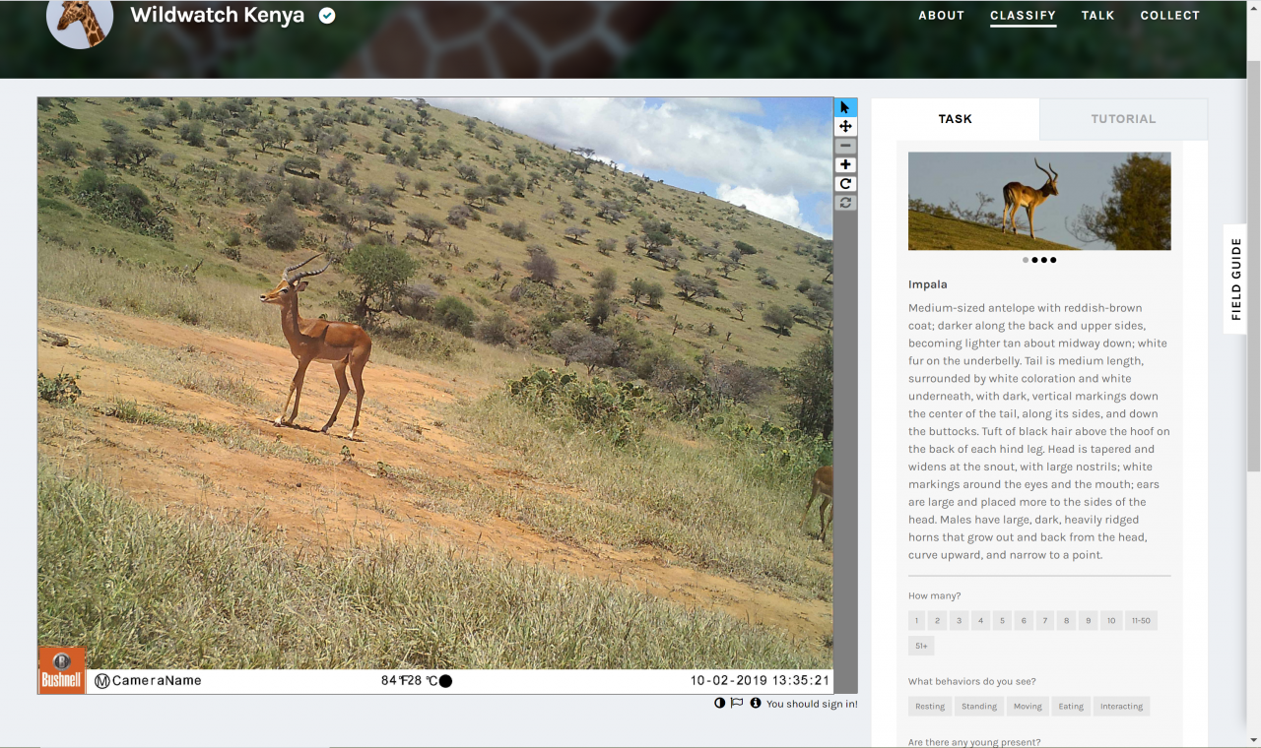Click 'How many?' question text
This screenshot has width=1261, height=748.
coord(934,595)
